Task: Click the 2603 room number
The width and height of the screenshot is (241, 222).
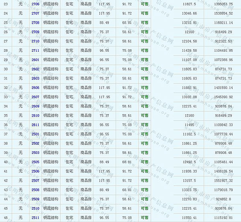Action: (x=35, y=78)
